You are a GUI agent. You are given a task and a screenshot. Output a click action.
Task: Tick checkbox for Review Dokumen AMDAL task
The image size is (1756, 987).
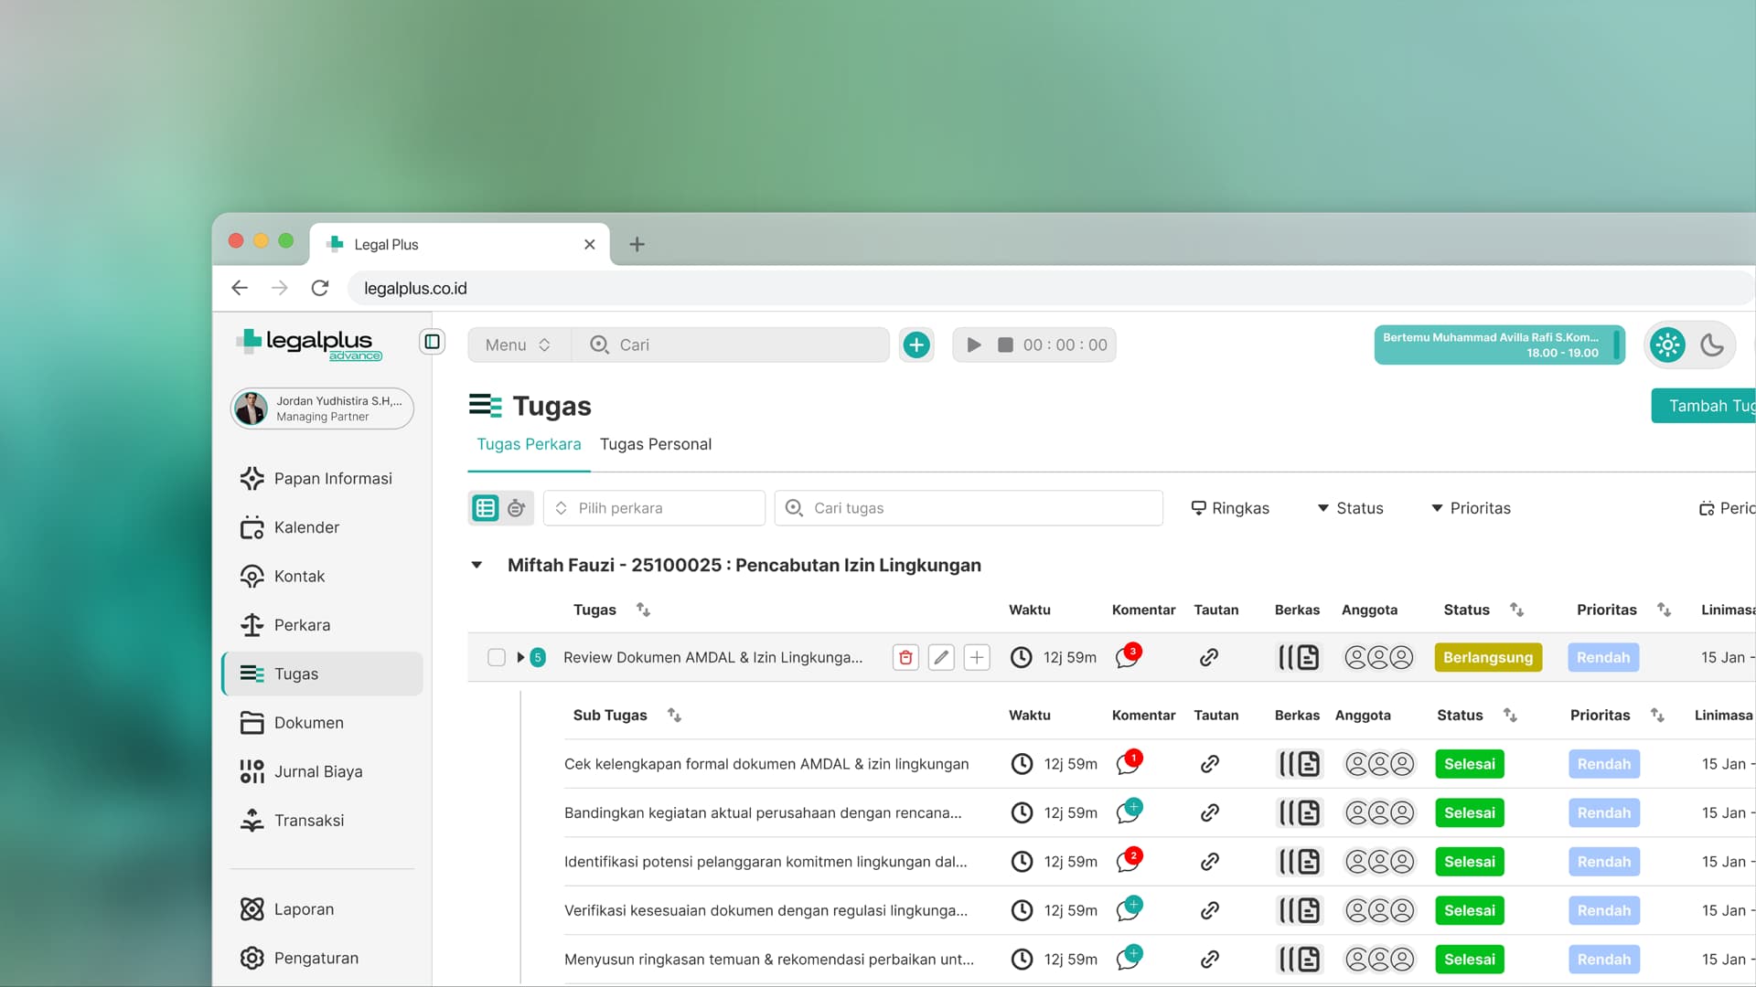(x=497, y=657)
